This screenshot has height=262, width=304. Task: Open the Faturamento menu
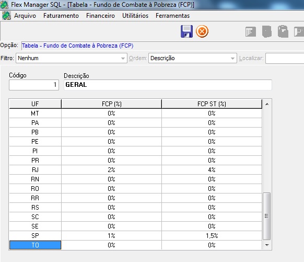tap(61, 16)
